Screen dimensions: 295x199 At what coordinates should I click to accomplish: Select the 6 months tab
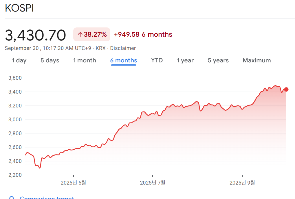pyautogui.click(x=124, y=60)
